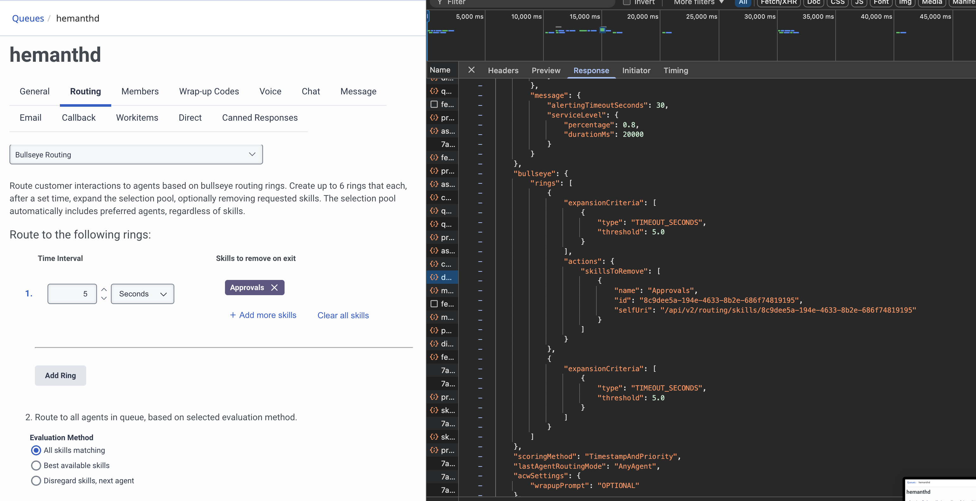Toggle the Invert filter checkbox
This screenshot has width=976, height=501.
(627, 2)
